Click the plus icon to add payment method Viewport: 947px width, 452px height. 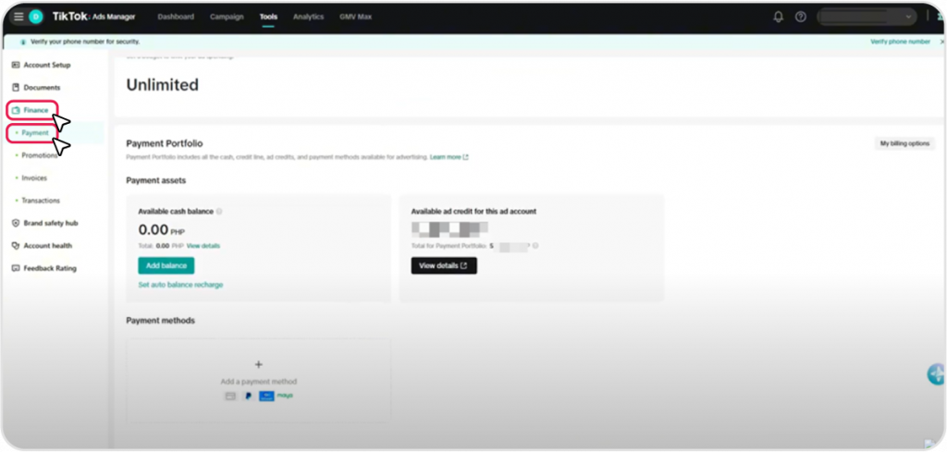[x=259, y=365]
